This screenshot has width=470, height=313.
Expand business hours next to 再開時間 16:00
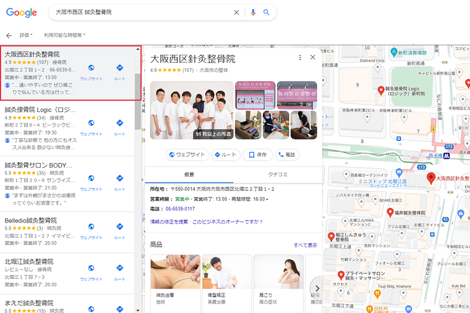(267, 199)
